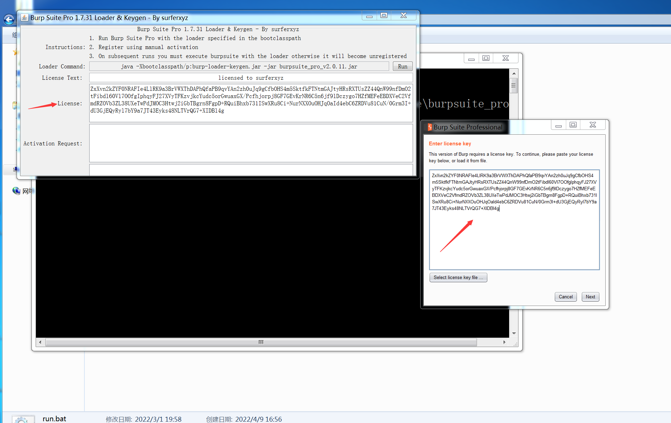The image size is (671, 423).
Task: Click the Activation Request text area
Action: pyautogui.click(x=251, y=143)
